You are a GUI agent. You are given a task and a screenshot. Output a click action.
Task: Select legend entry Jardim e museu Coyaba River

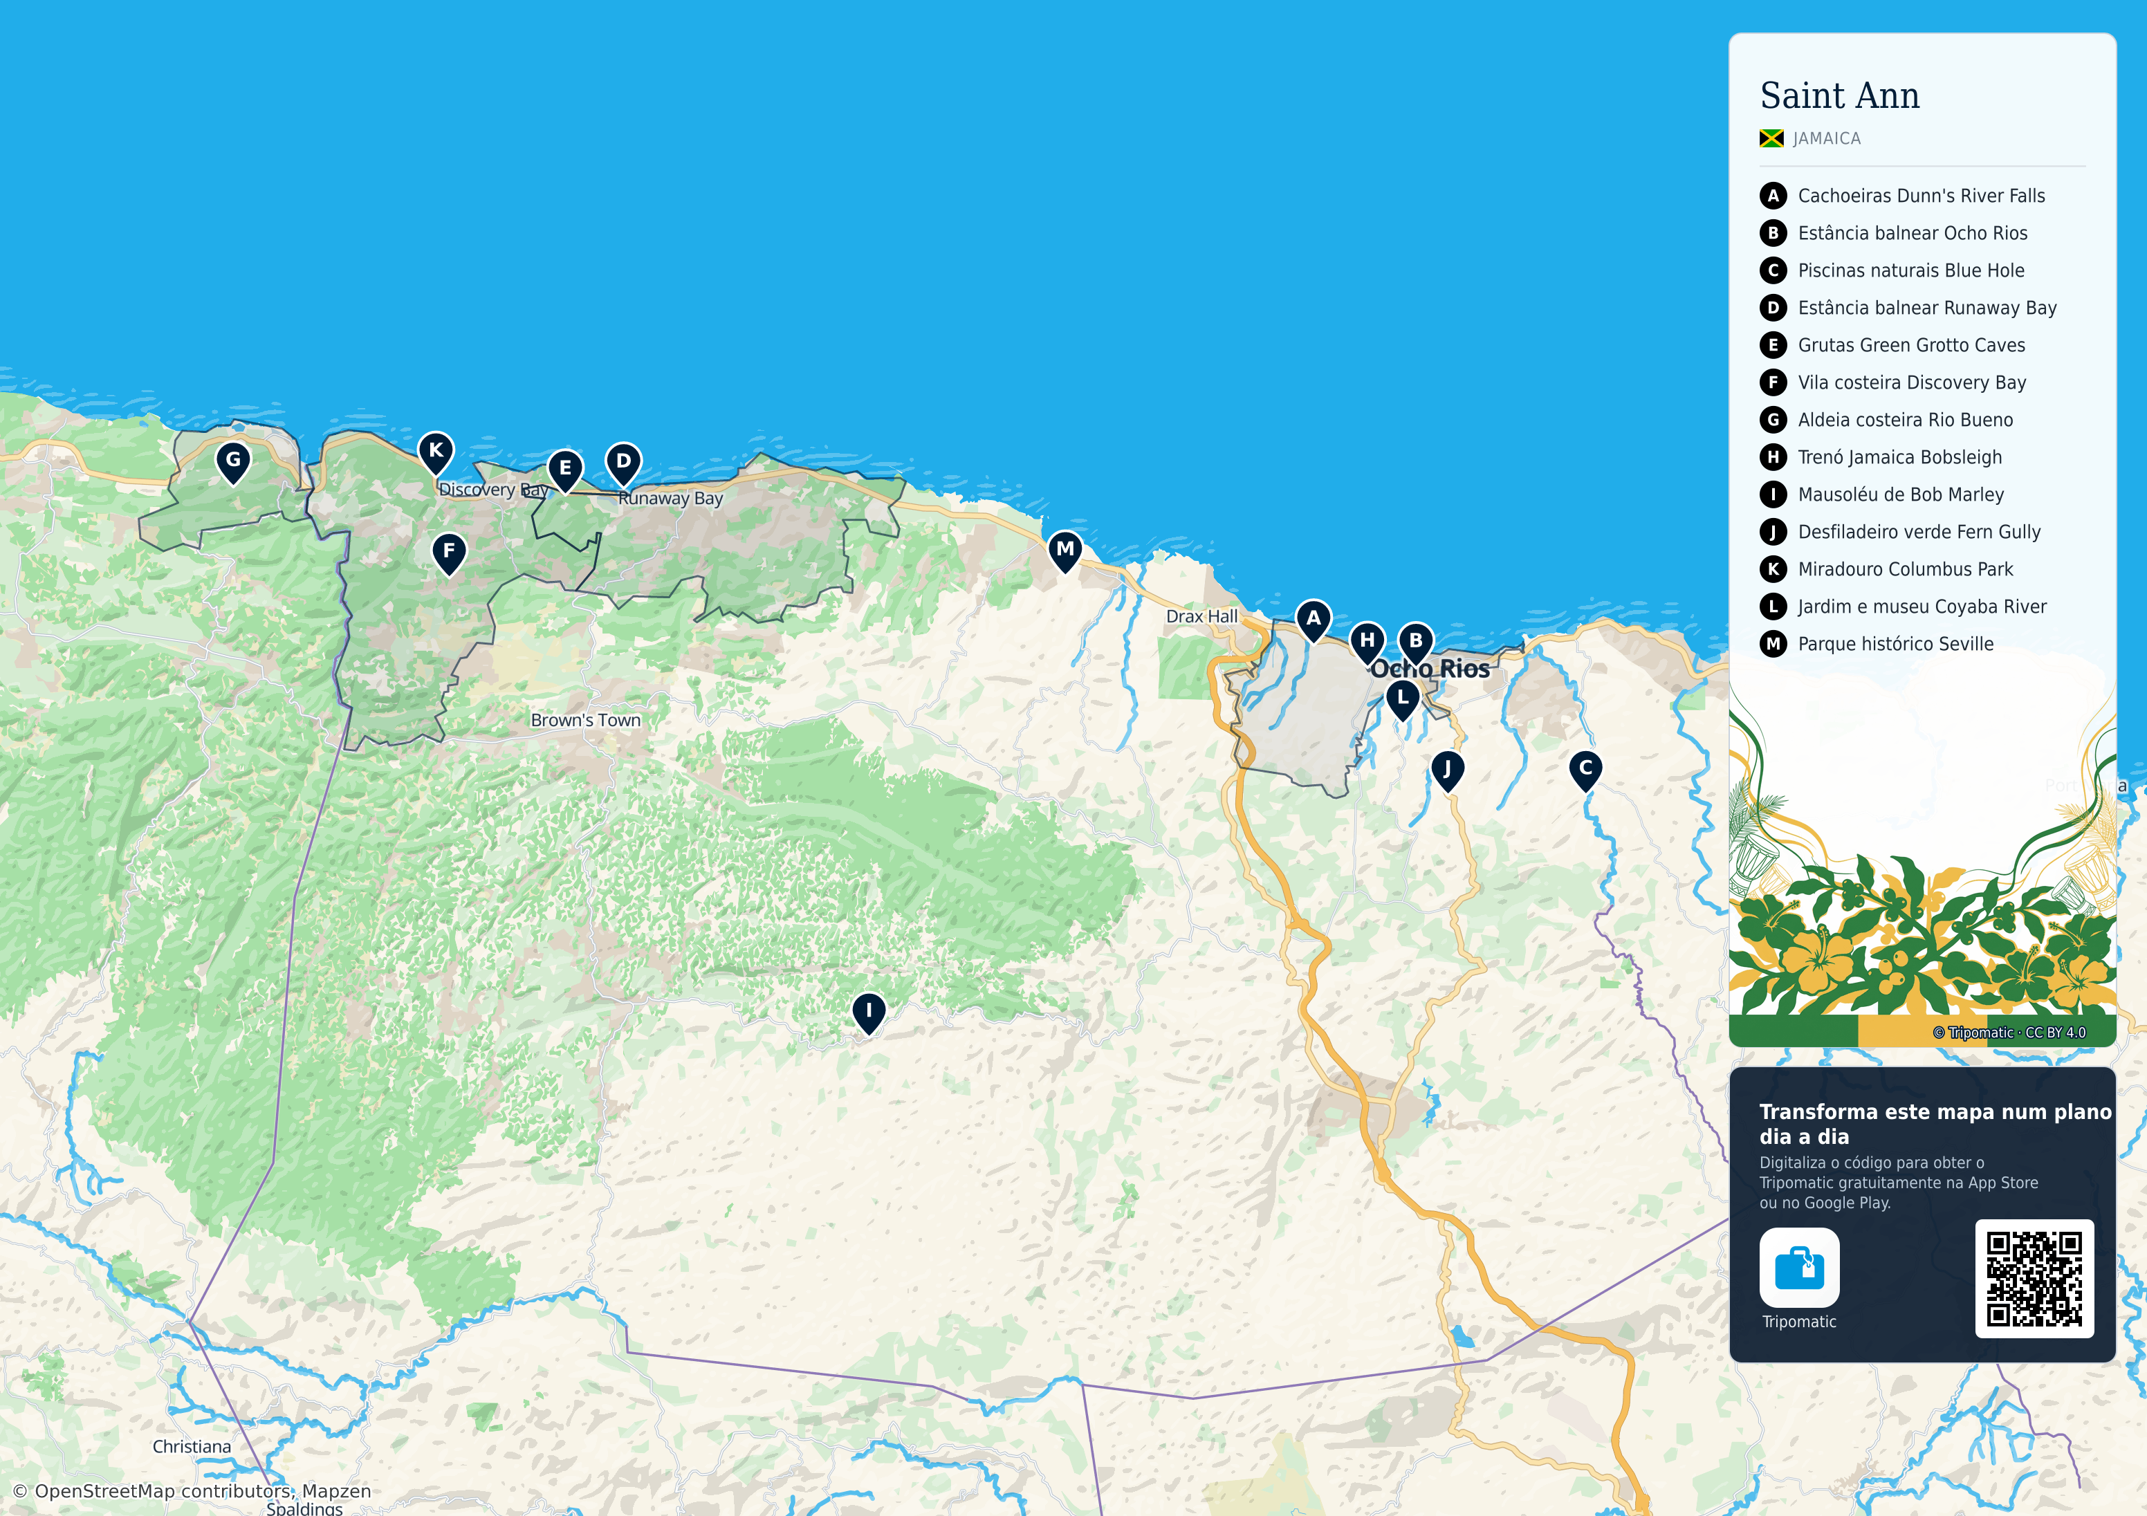pos(1903,607)
